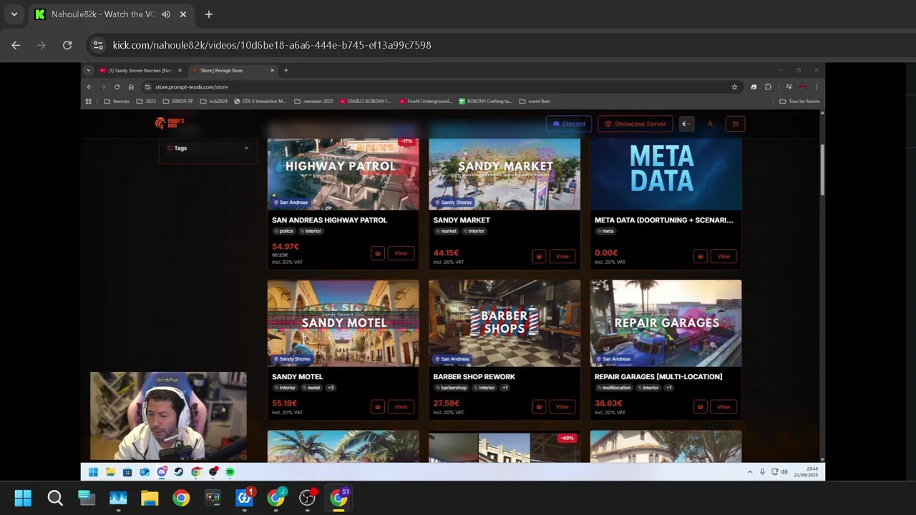
Task: Switch to Store | Prompt Store tab
Action: click(233, 70)
